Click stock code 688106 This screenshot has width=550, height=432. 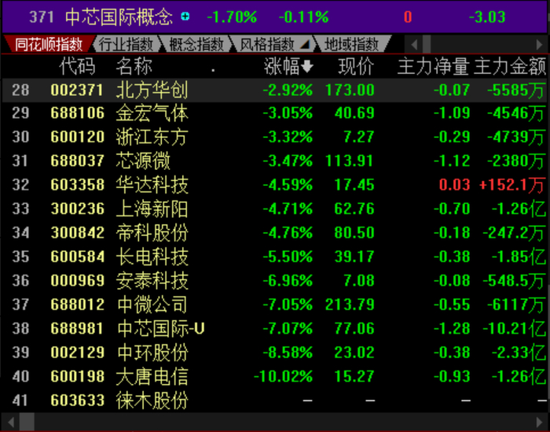(77, 113)
